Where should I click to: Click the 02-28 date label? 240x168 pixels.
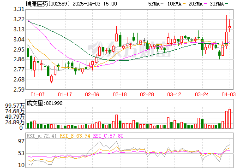point(147,94)
